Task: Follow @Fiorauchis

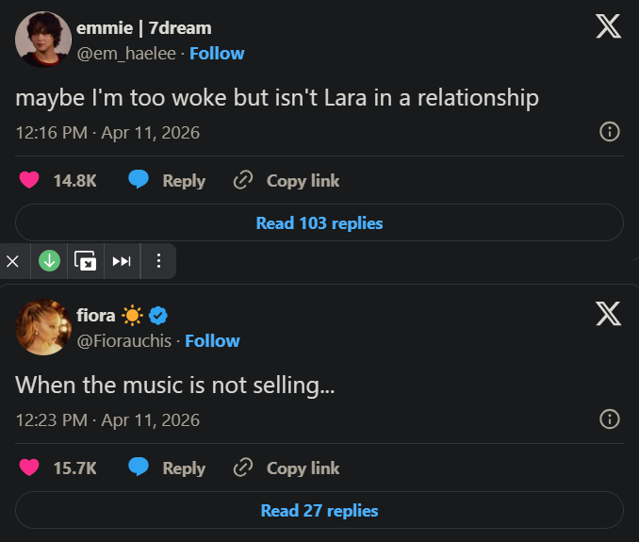Action: click(212, 340)
